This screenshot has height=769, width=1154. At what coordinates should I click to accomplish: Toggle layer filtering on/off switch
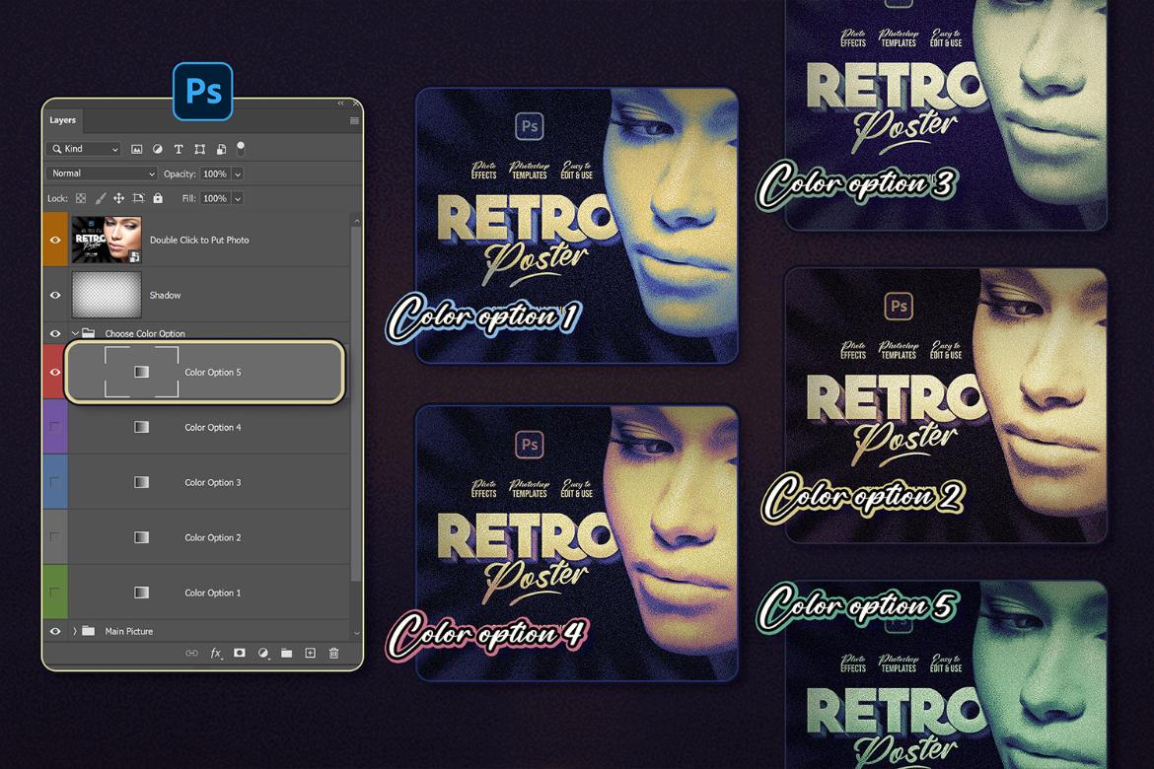[241, 148]
